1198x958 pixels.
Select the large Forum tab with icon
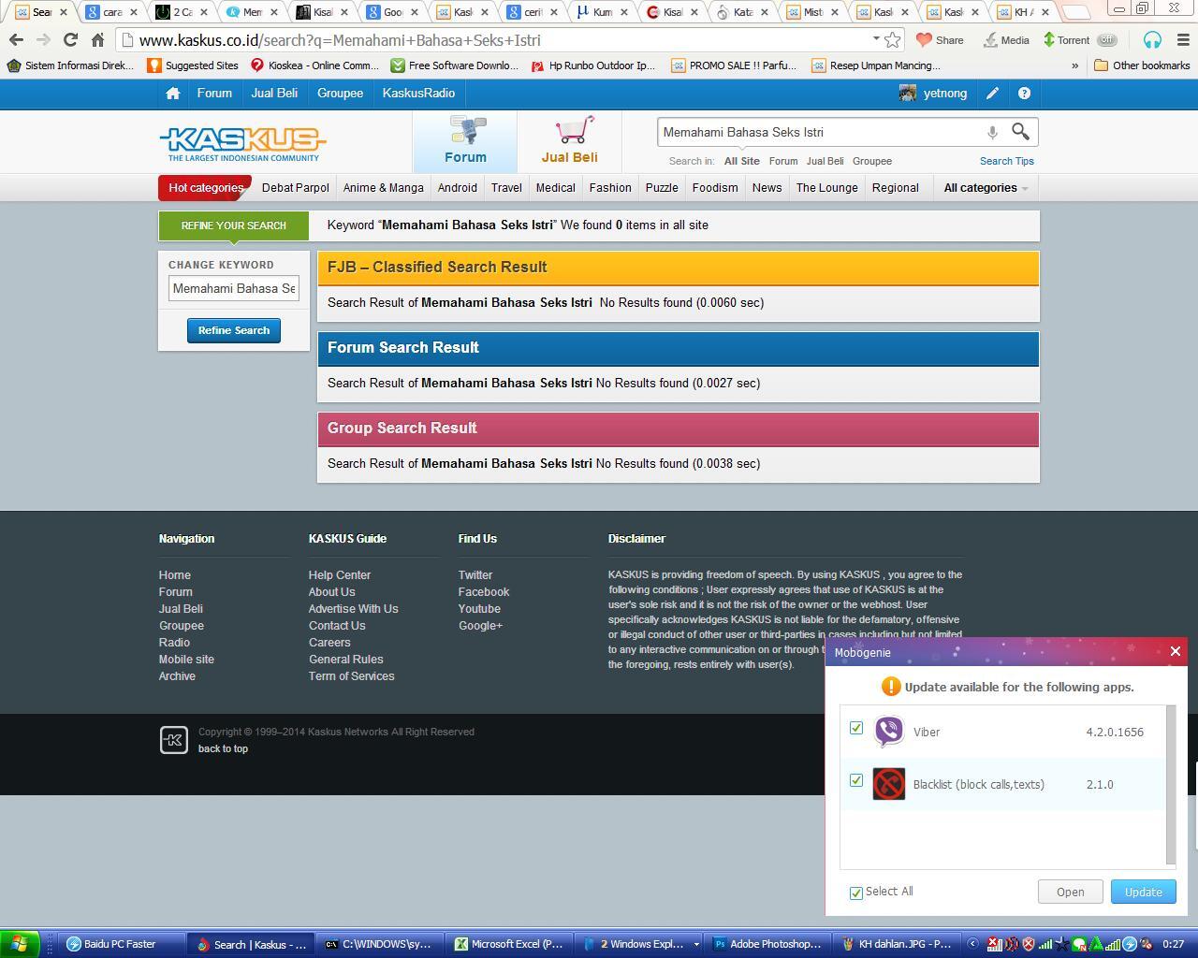point(465,141)
